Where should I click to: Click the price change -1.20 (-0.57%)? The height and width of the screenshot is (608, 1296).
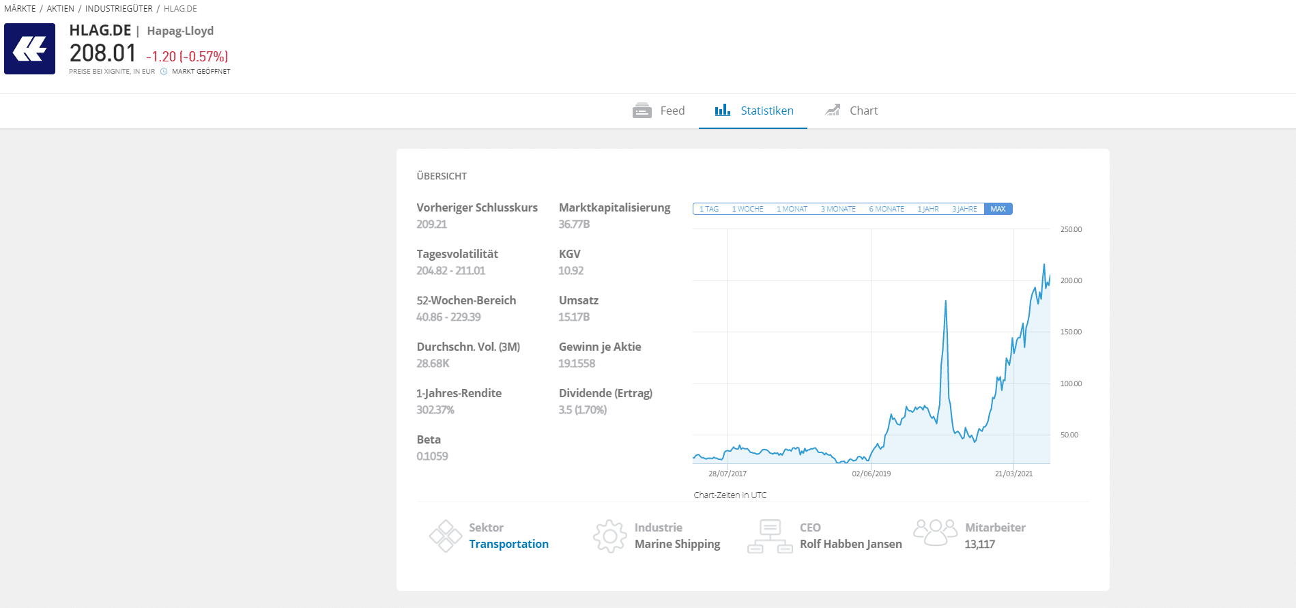(x=187, y=57)
